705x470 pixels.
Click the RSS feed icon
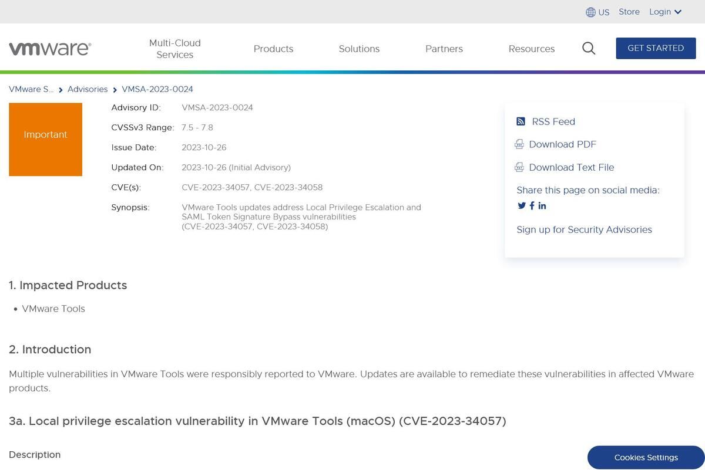coord(521,121)
